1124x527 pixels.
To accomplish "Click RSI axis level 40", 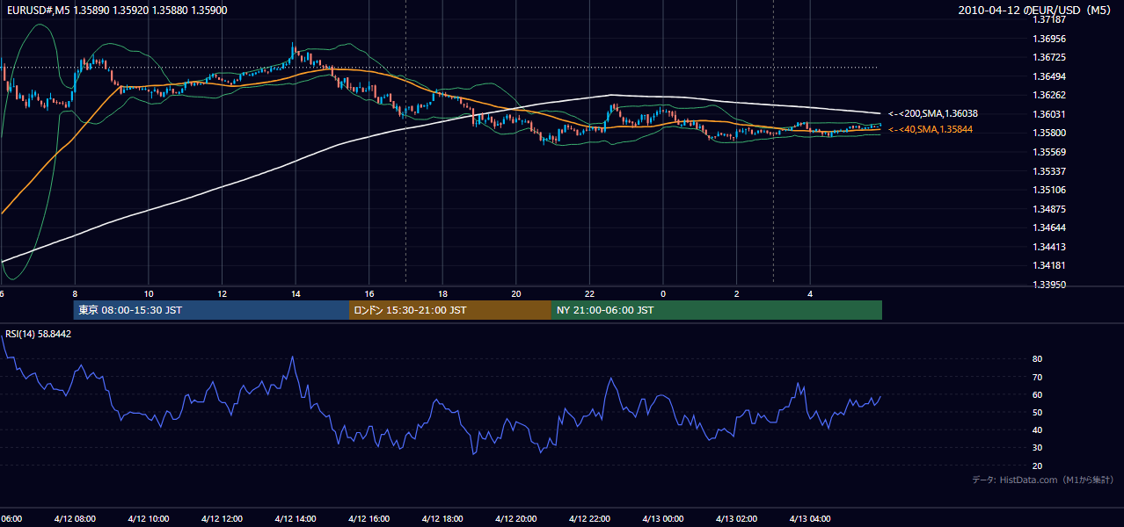I will (x=1038, y=430).
